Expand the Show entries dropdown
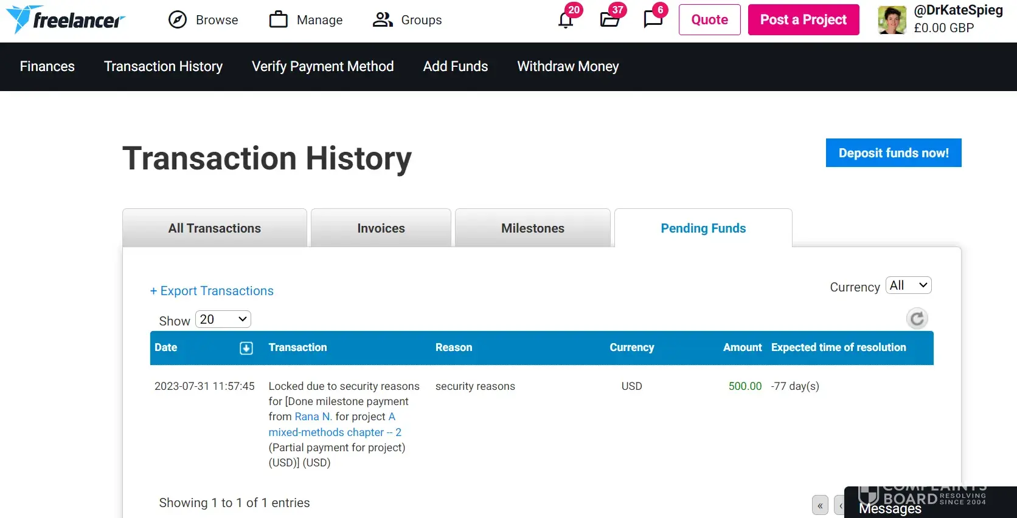Image resolution: width=1017 pixels, height=518 pixels. (223, 319)
